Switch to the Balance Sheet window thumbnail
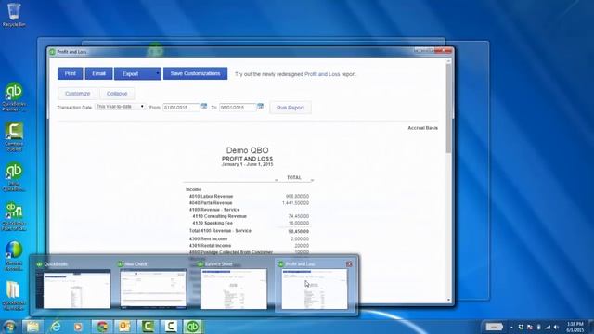The height and width of the screenshot is (334, 594). click(233, 285)
